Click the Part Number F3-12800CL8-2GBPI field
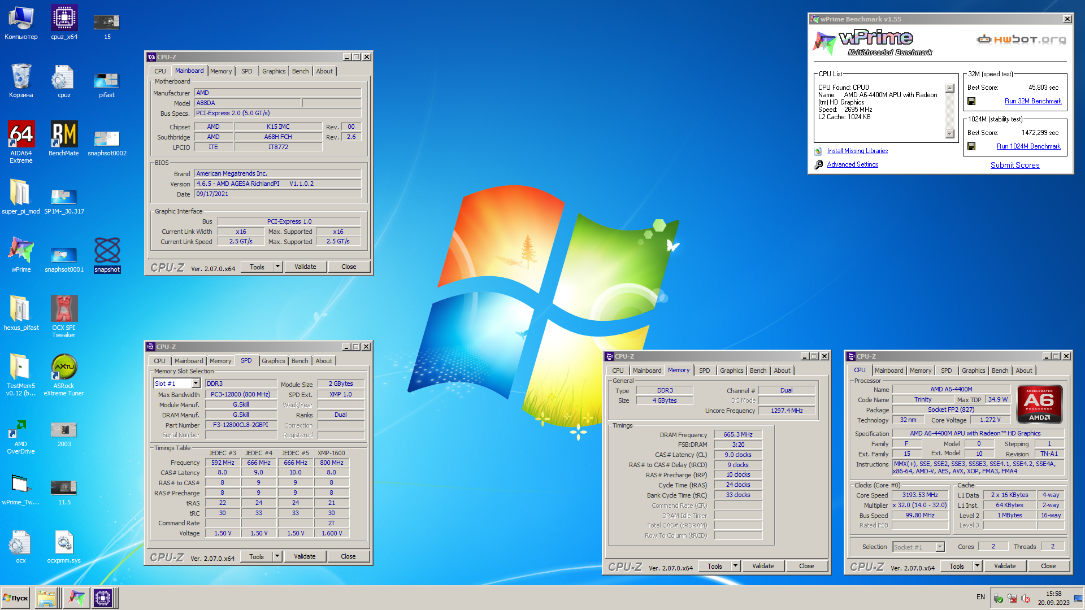Viewport: 1085px width, 610px height. pos(241,425)
